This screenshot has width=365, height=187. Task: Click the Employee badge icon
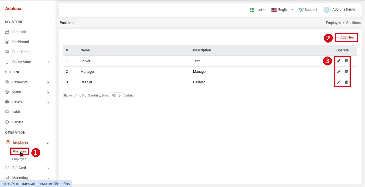pos(8,142)
